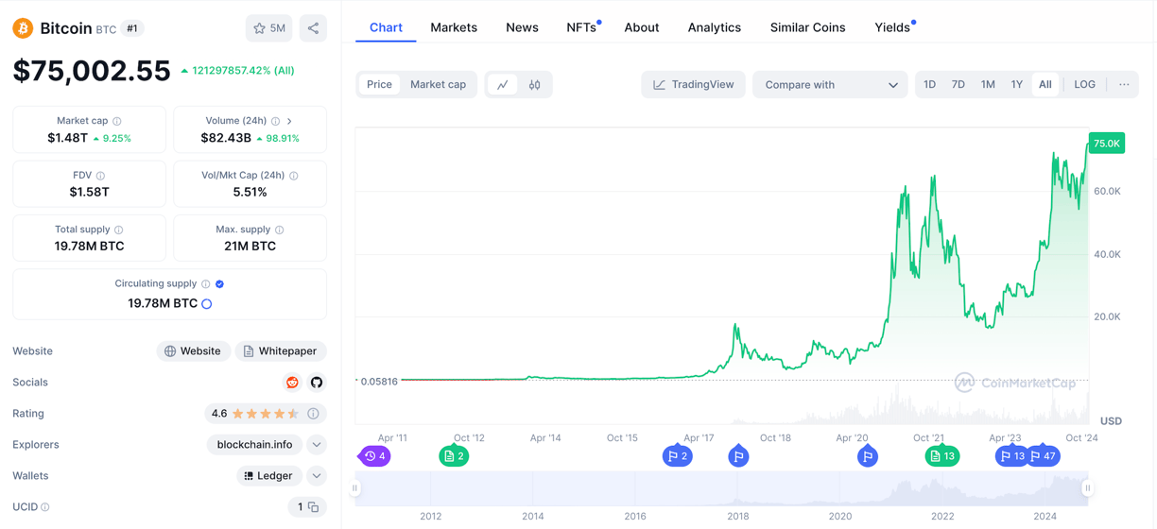Screen dimensions: 1157x529
Task: Toggle LOG scale
Action: [x=1084, y=85]
